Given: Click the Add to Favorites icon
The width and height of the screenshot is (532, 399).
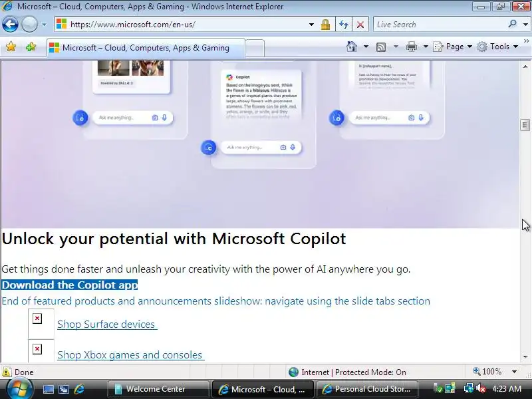Looking at the screenshot, I should pyautogui.click(x=31, y=47).
